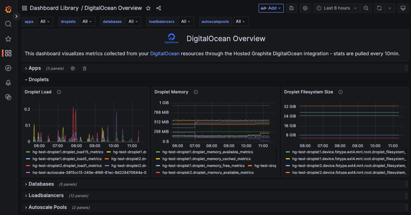This screenshot has width=411, height=215.
Task: Open refresh interval dropdown arrow
Action: click(390, 8)
